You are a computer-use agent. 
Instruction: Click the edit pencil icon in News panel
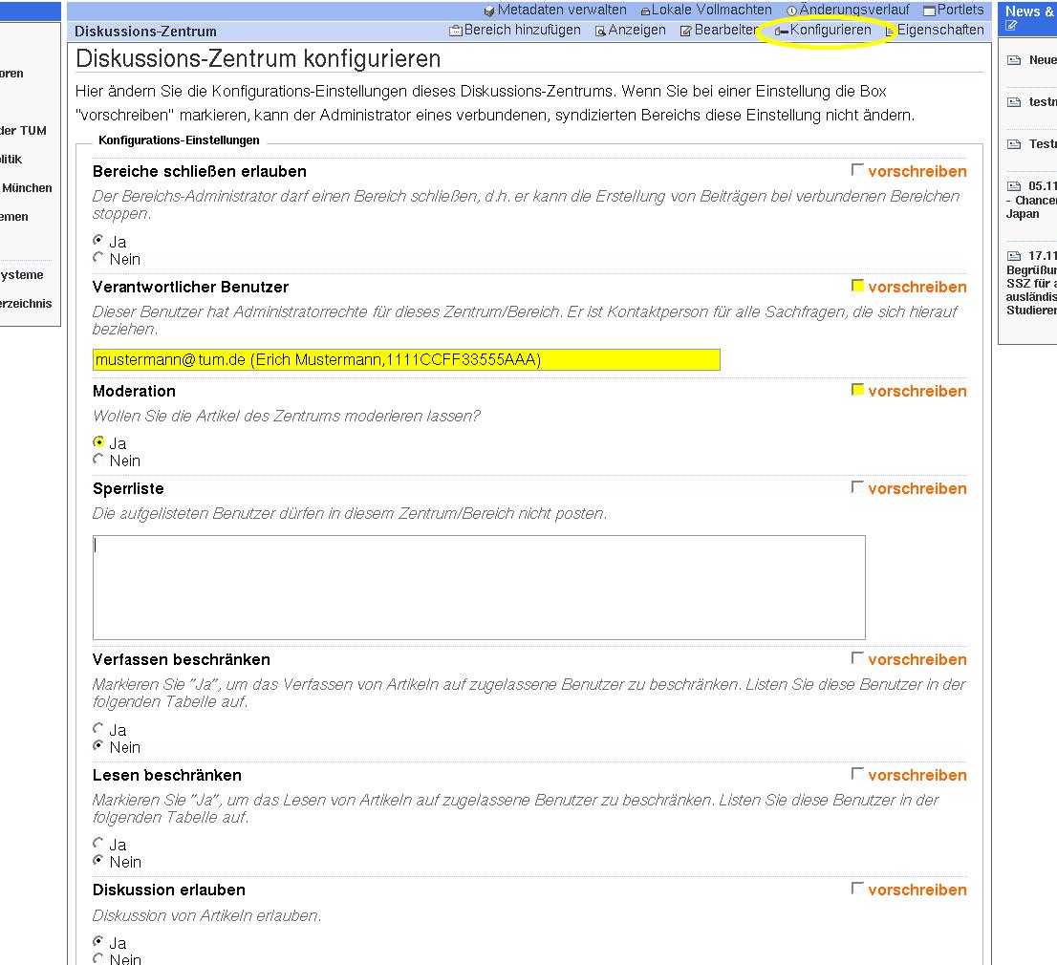click(x=1012, y=26)
